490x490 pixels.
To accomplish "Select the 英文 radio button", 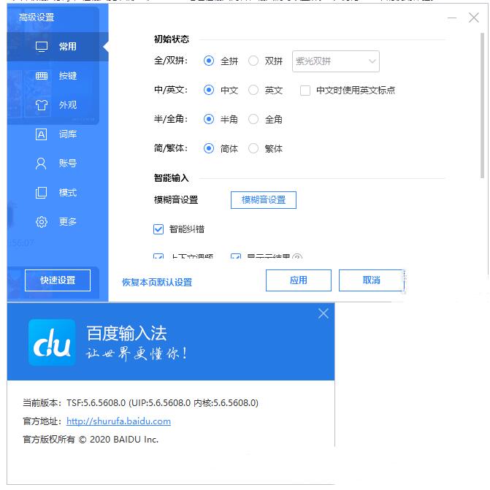I will (253, 90).
